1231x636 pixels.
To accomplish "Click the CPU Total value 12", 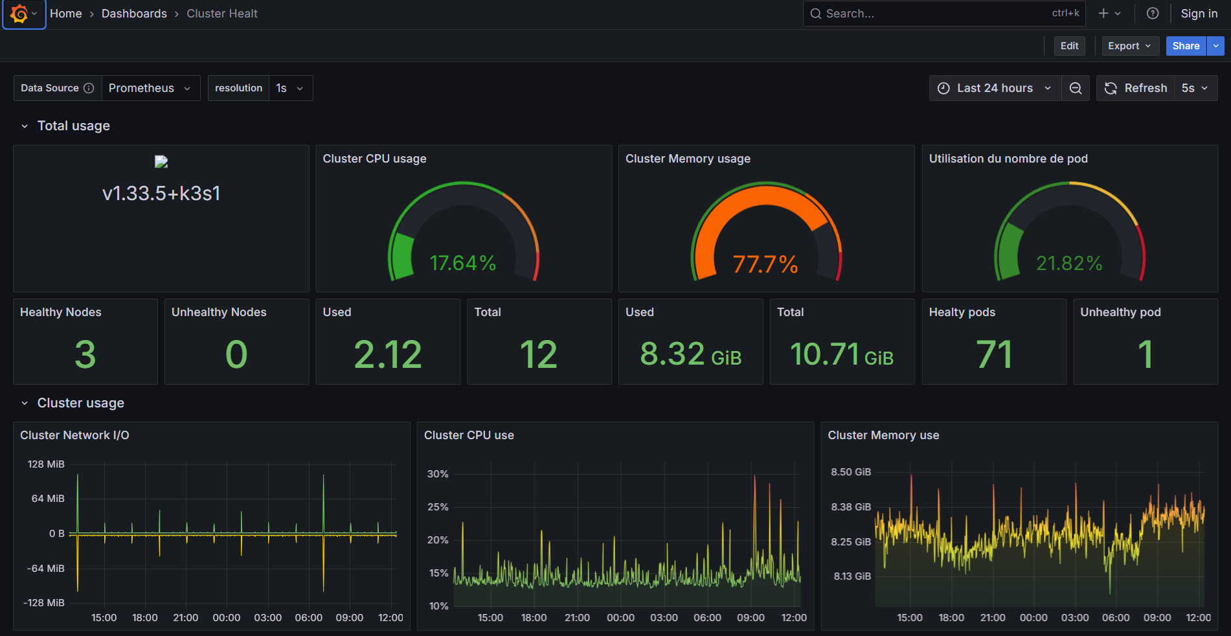I will 539,354.
